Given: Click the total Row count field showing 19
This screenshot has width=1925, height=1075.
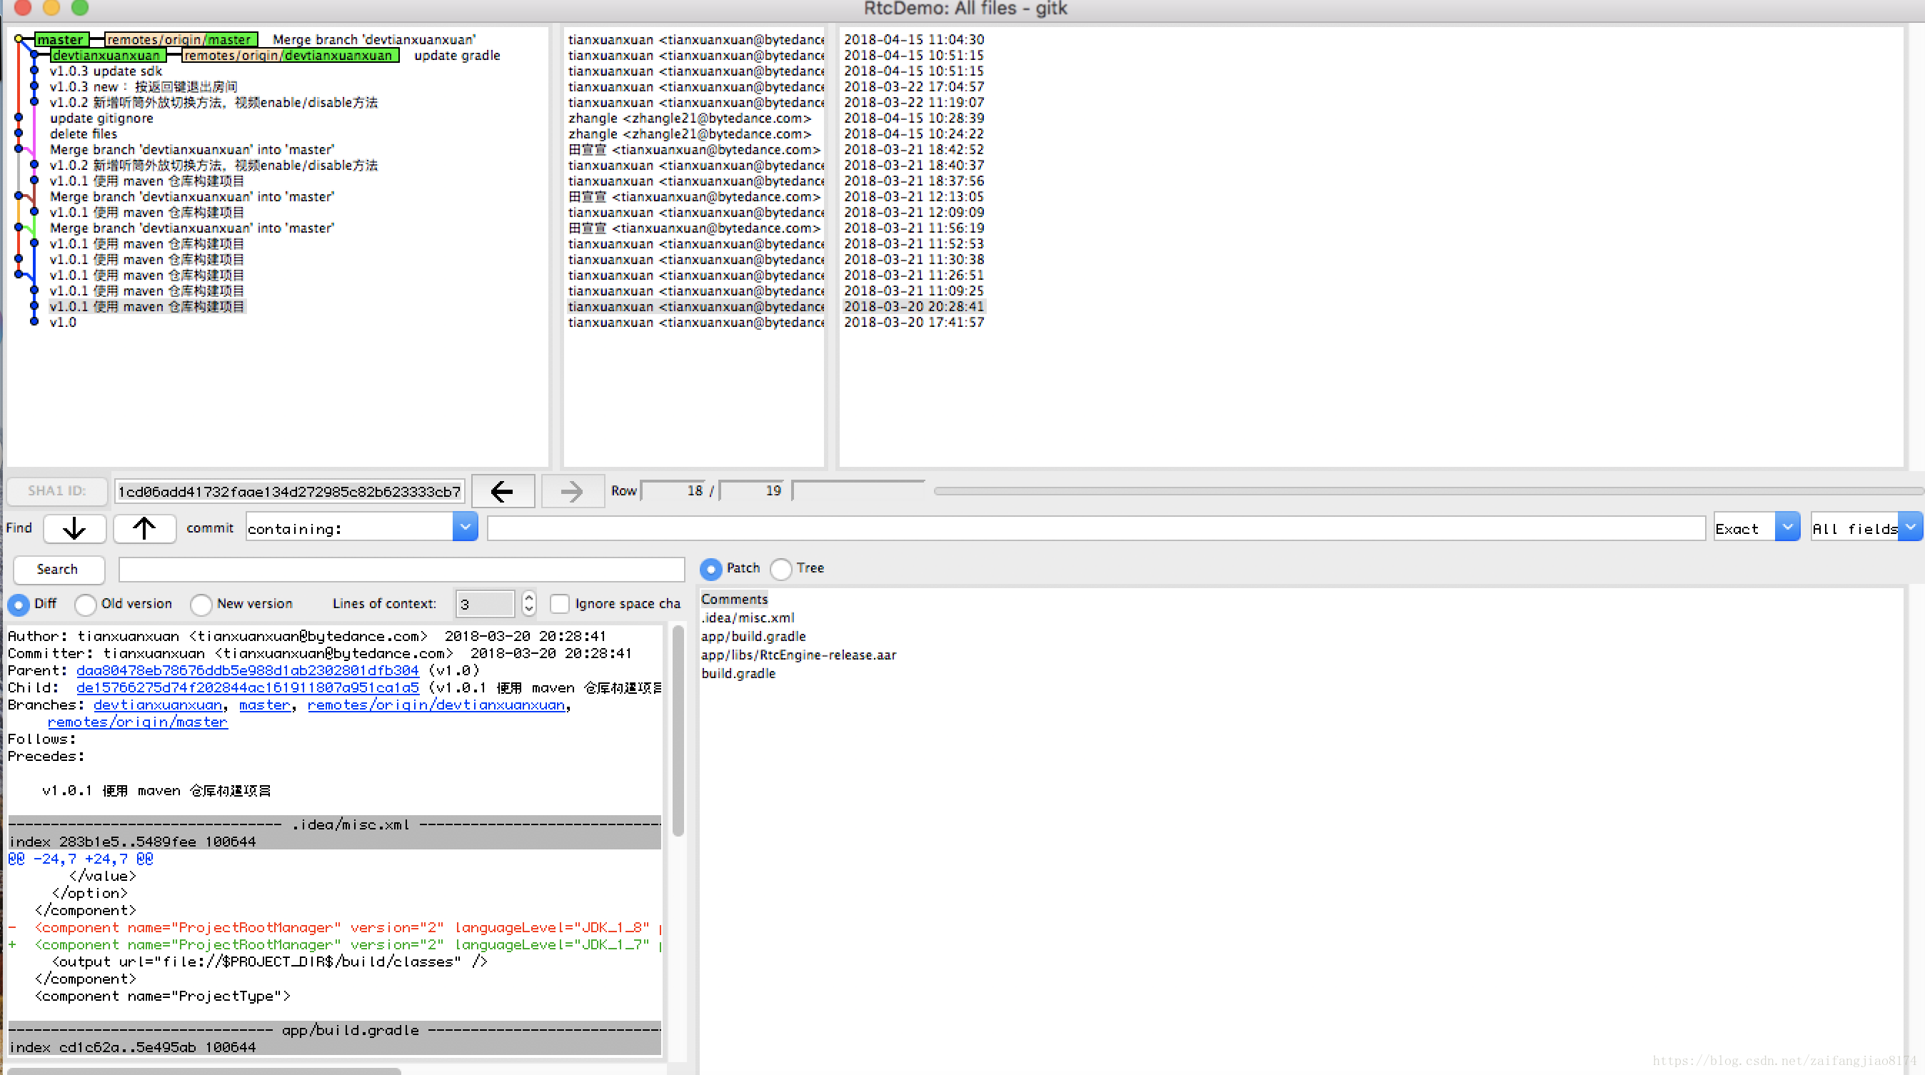Looking at the screenshot, I should click(x=753, y=491).
